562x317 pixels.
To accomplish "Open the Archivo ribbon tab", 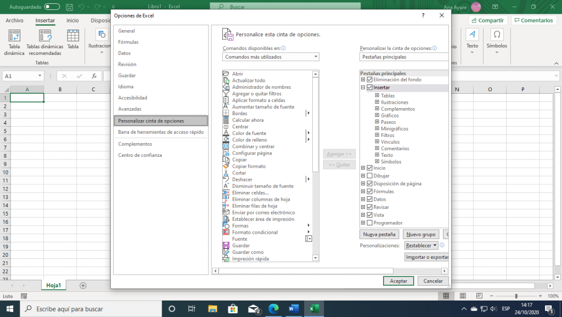I will click(x=14, y=20).
